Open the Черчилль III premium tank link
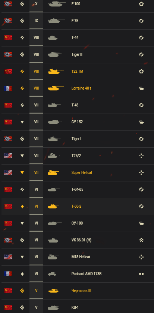The height and width of the screenshot is (313, 154). tap(81, 291)
